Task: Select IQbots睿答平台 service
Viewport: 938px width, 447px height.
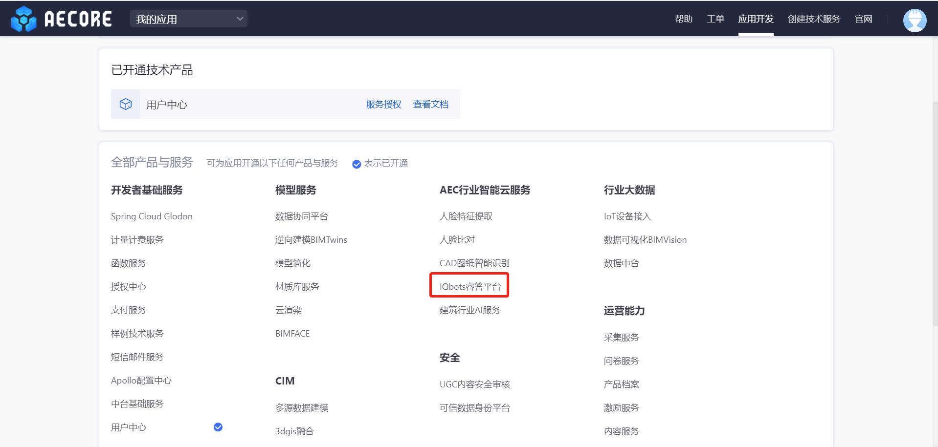Action: 469,286
